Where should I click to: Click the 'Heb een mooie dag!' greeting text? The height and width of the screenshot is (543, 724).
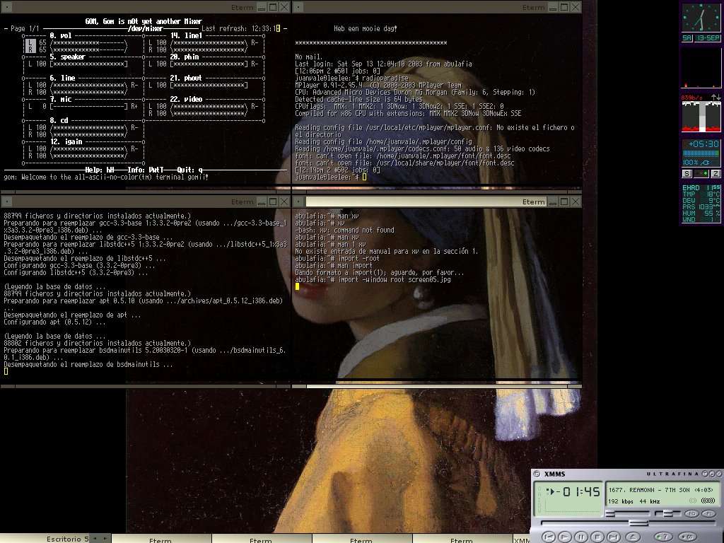pos(366,28)
